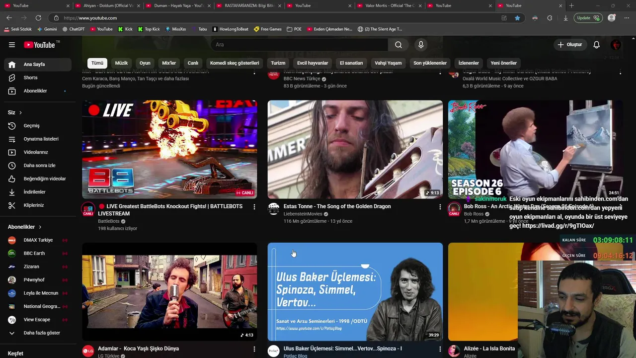The image size is (636, 358).
Task: Open the Zizaran channel subscription
Action: [38, 267]
